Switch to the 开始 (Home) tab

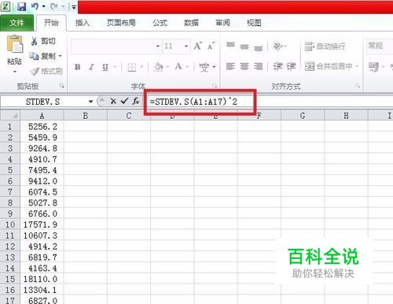pos(51,23)
